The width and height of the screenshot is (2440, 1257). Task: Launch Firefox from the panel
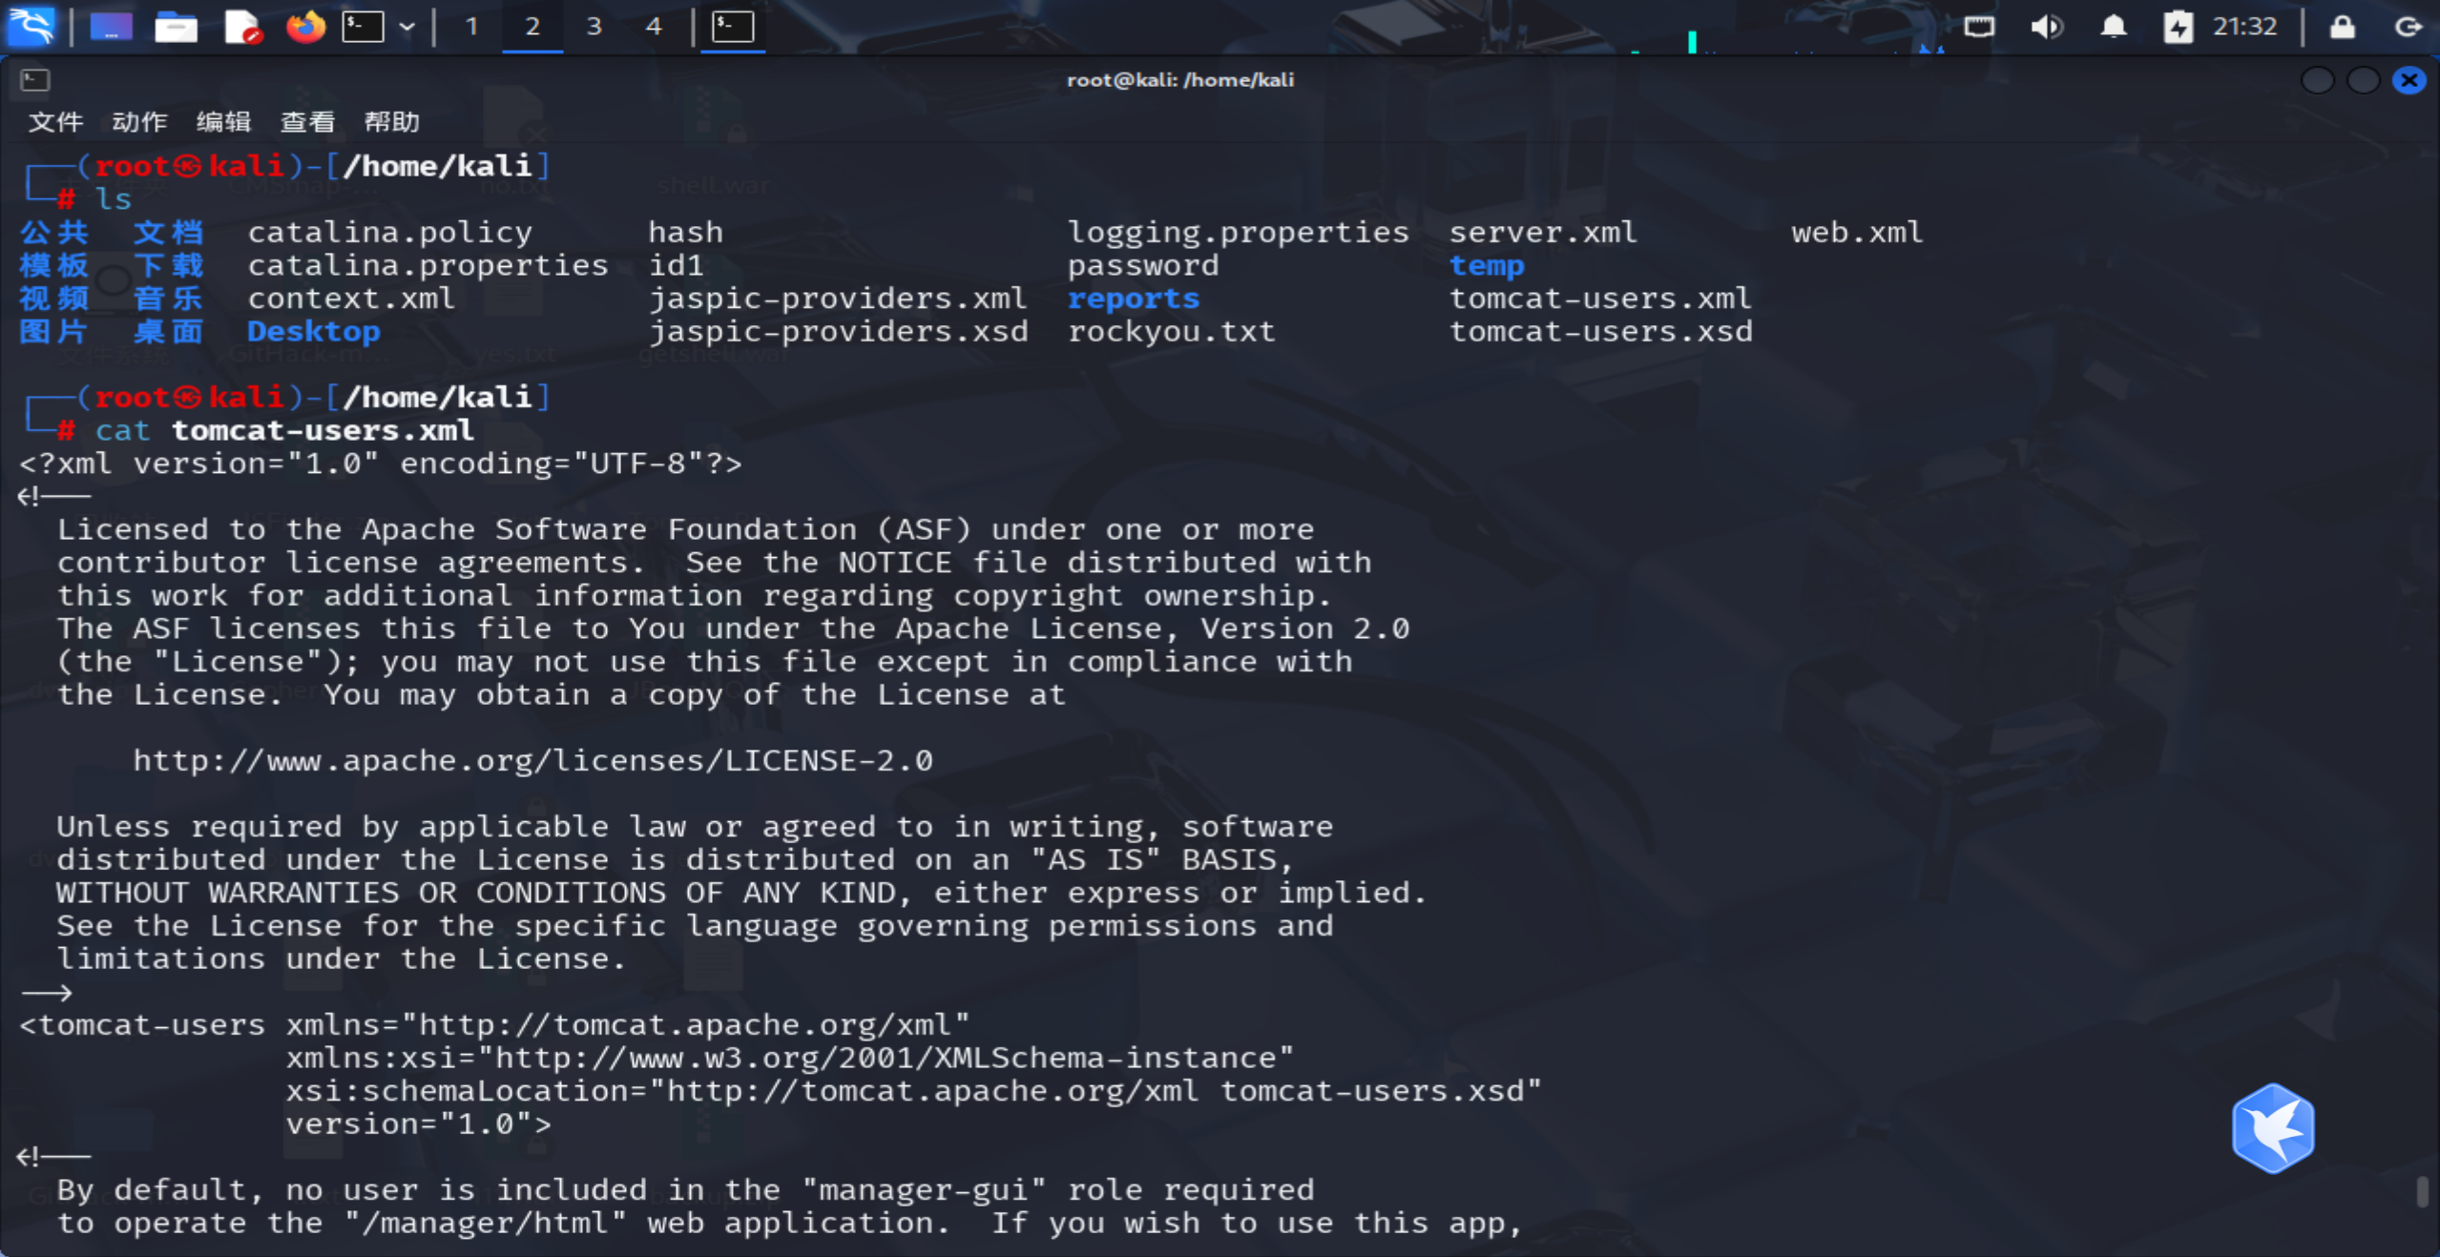pyautogui.click(x=305, y=27)
